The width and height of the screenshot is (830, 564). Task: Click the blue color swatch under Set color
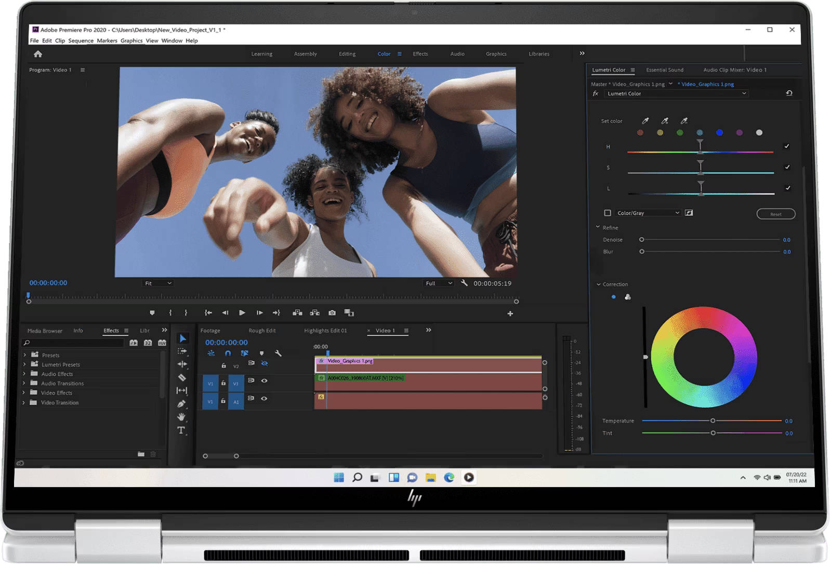click(x=719, y=133)
